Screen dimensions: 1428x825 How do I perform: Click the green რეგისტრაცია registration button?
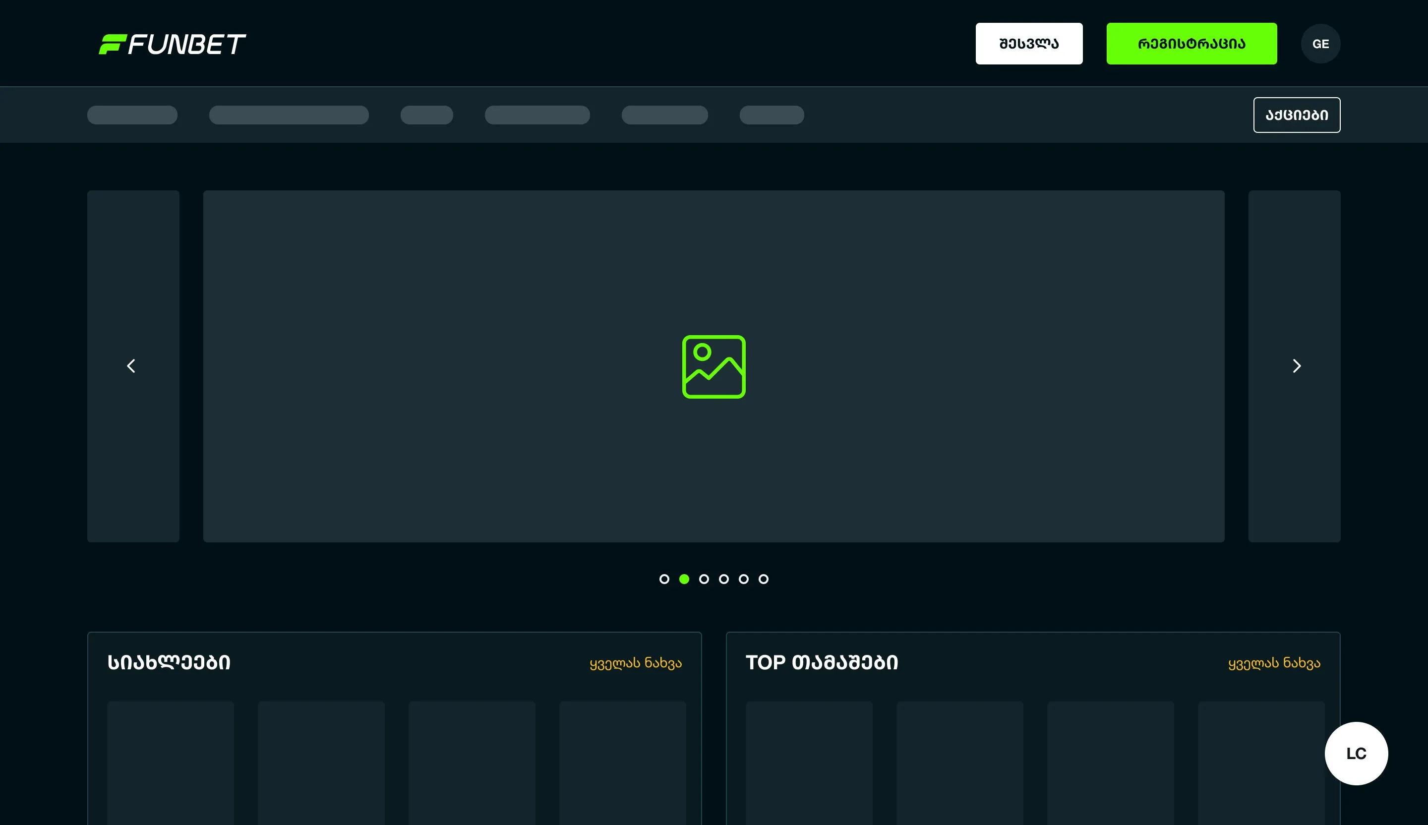[1191, 44]
